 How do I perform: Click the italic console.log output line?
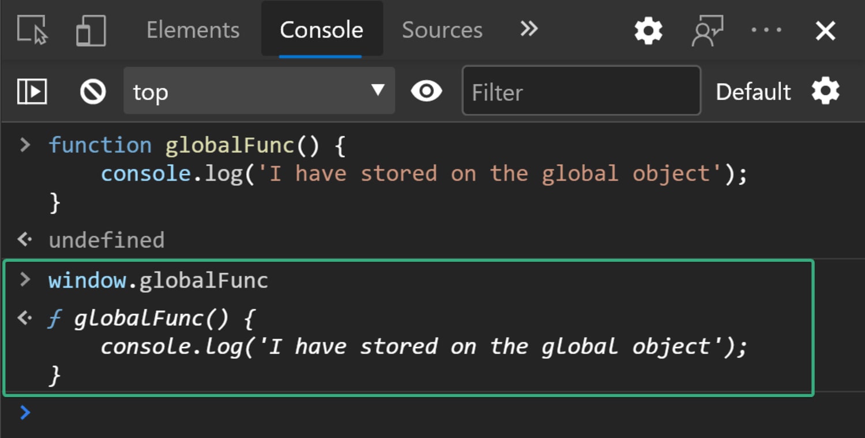click(x=424, y=346)
